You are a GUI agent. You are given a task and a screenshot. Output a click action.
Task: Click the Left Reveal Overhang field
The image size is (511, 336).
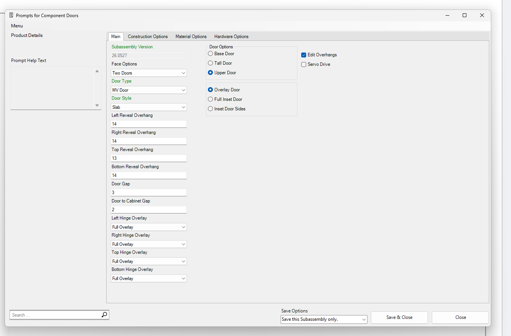click(x=149, y=124)
